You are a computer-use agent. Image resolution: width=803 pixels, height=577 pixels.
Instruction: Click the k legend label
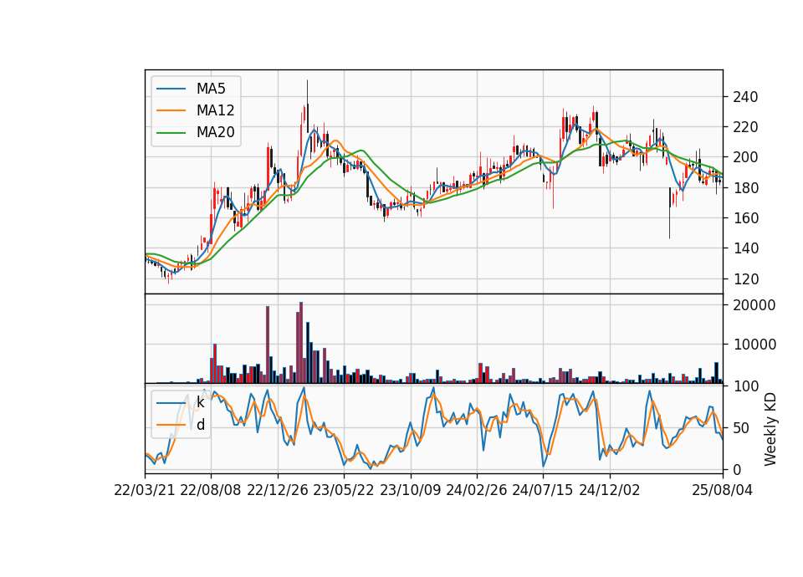click(200, 402)
